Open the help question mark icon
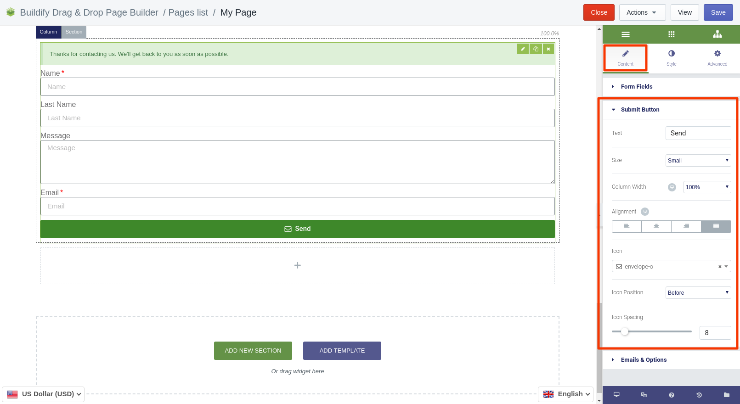740x404 pixels. coord(671,395)
